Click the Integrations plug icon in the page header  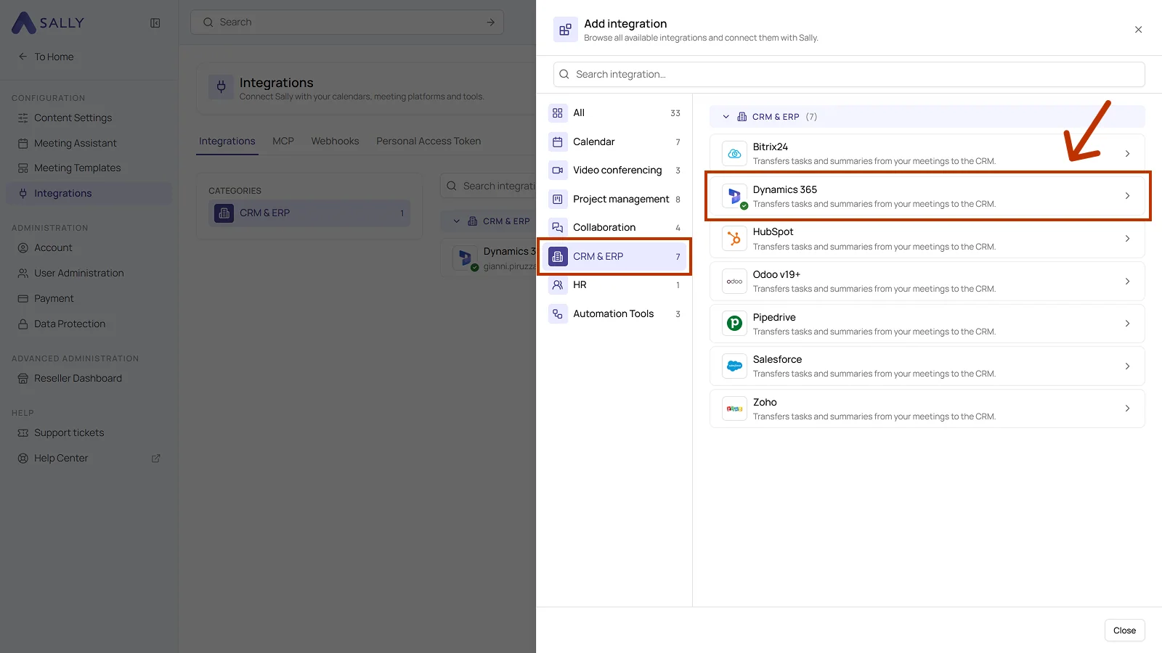pyautogui.click(x=222, y=87)
